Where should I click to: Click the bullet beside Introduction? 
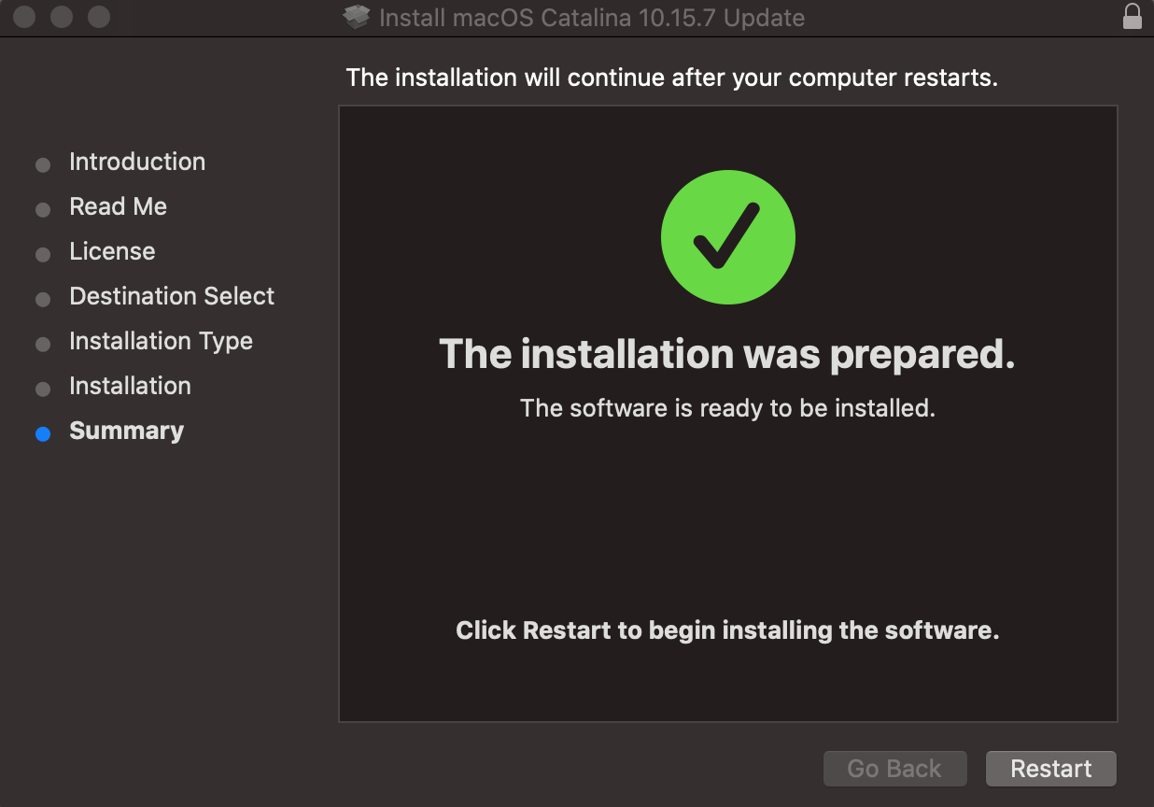(43, 165)
